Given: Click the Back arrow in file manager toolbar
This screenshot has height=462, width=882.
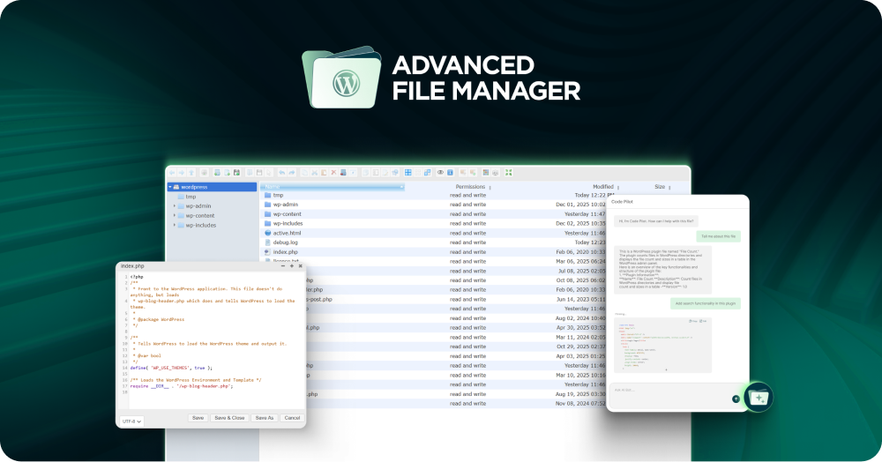Looking at the screenshot, I should (x=172, y=173).
